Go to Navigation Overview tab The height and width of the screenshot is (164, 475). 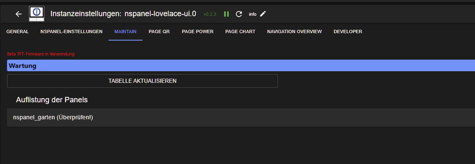pos(294,31)
